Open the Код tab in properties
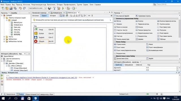 tap(149, 65)
